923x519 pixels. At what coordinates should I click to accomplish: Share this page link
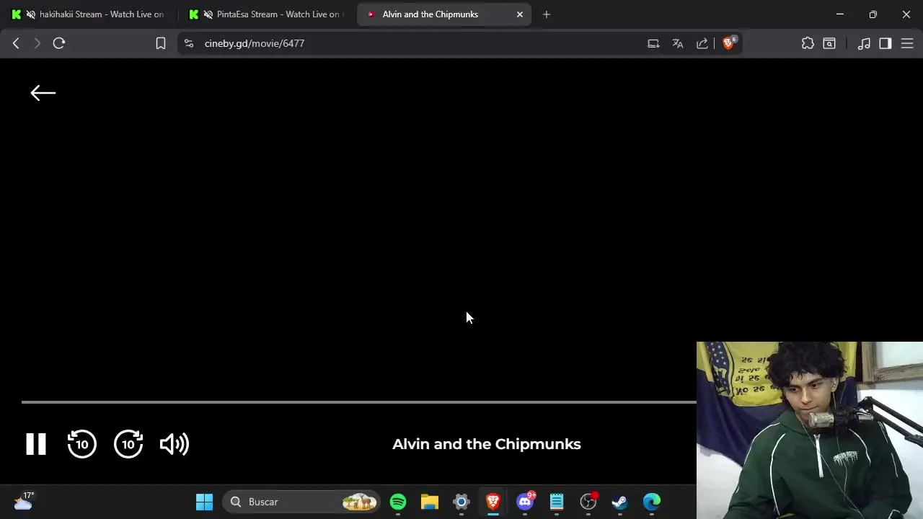[x=702, y=43]
